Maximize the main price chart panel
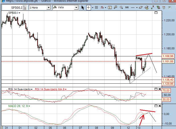The image size is (176, 129). [x=156, y=13]
